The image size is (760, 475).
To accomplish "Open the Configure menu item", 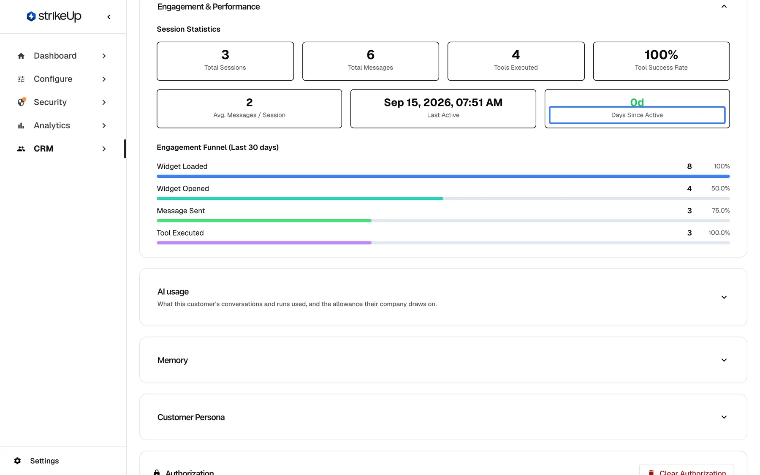I will 62,79.
